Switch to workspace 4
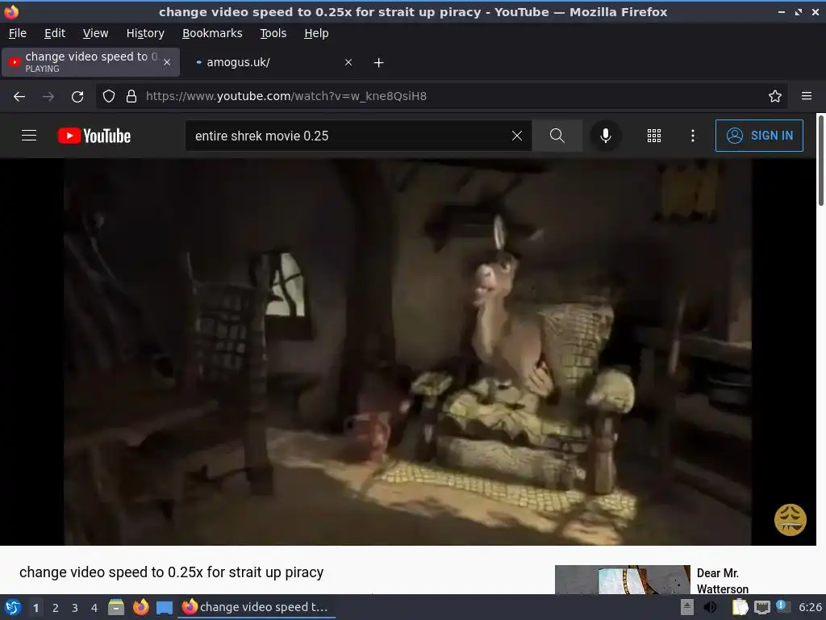 coord(94,608)
